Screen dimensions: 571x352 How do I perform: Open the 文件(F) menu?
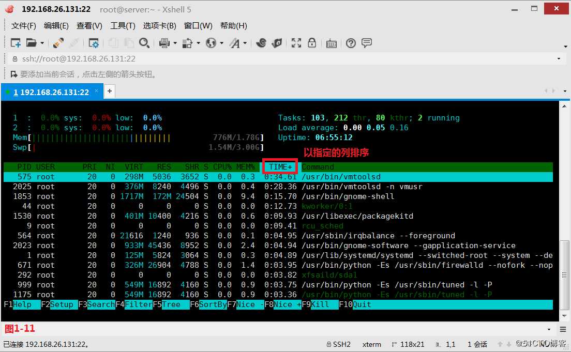(24, 25)
